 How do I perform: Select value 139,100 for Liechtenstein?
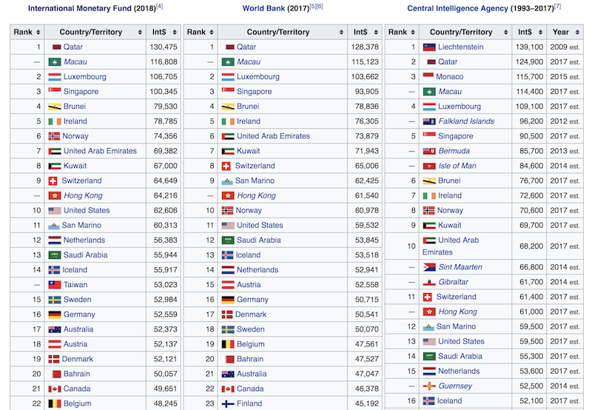pos(529,47)
